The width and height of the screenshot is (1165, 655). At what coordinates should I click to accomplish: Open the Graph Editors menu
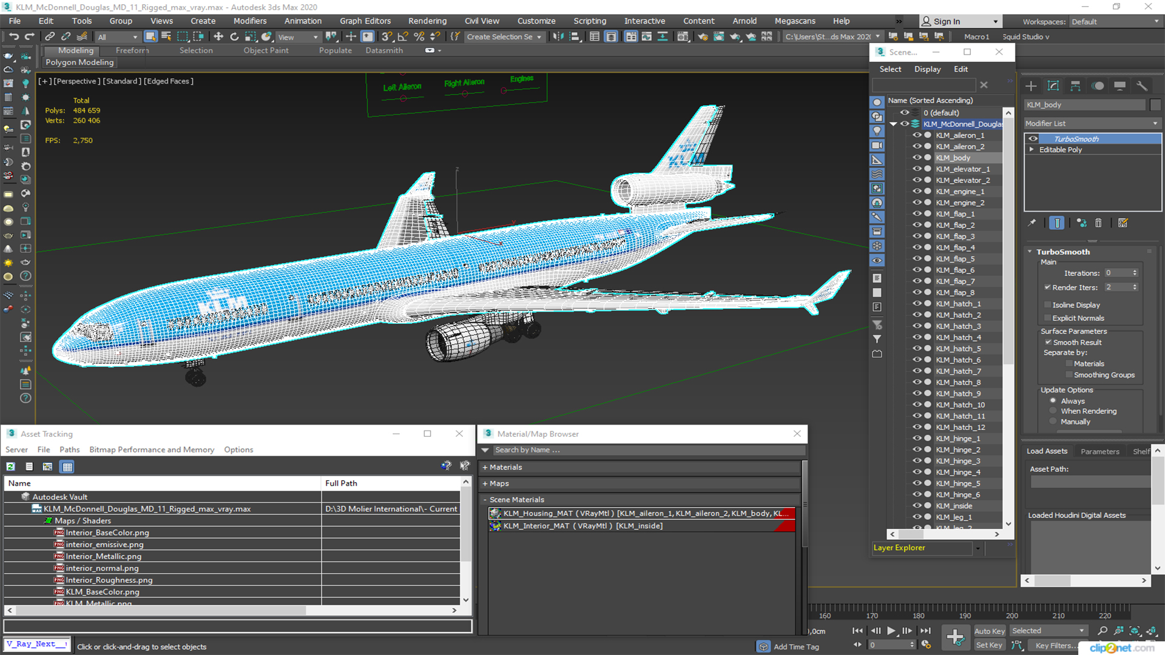[x=365, y=21]
